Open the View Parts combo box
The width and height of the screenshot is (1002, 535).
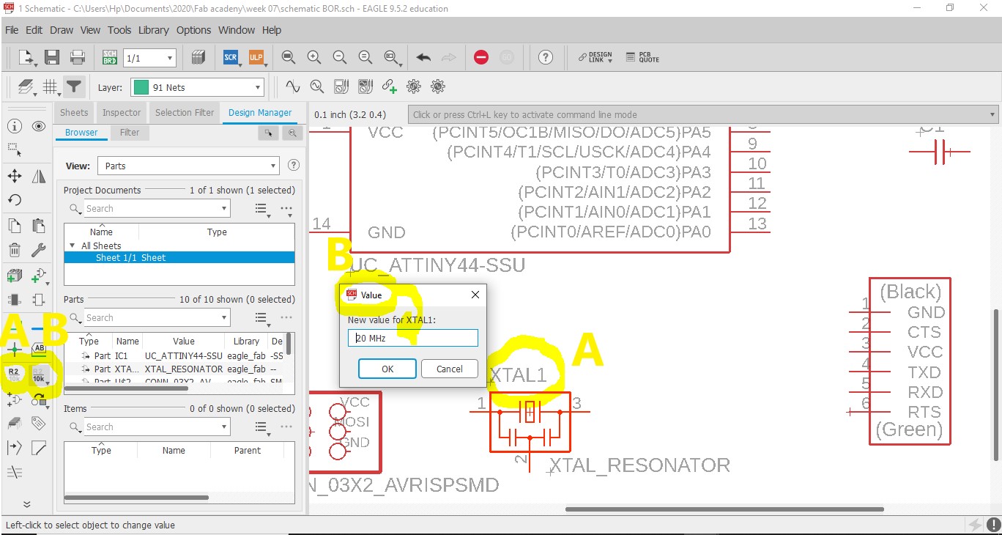pyautogui.click(x=188, y=166)
